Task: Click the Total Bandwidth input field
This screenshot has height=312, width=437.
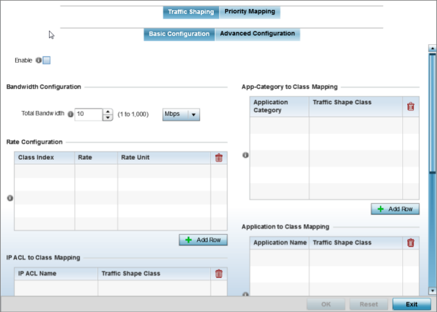Action: [x=89, y=114]
